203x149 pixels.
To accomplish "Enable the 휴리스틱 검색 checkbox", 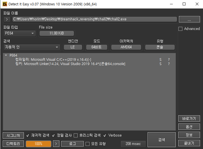I will tap(76, 135).
